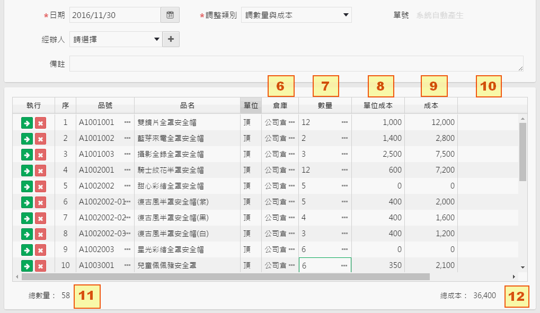Remove row 5 A1002002 with red X
This screenshot has height=313, width=540.
(41, 186)
